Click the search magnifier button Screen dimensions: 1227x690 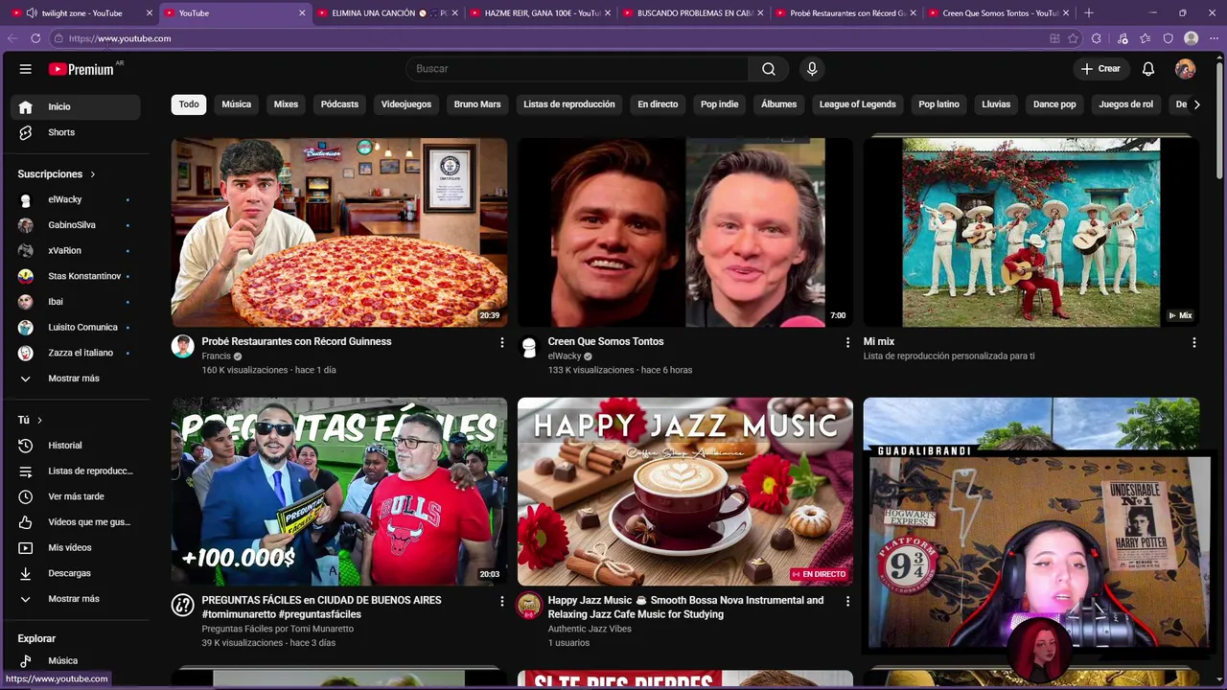point(768,69)
